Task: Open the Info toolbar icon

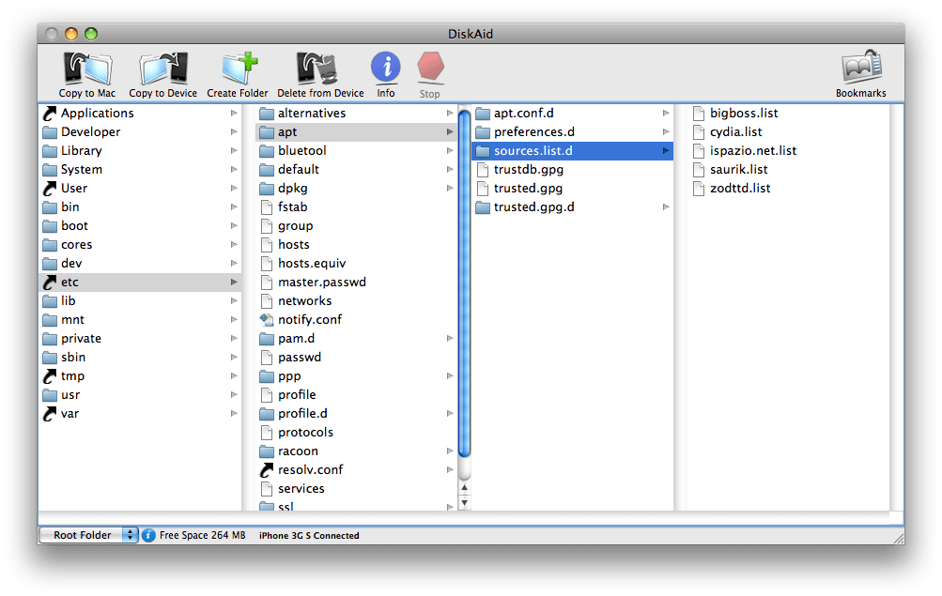Action: [x=386, y=67]
